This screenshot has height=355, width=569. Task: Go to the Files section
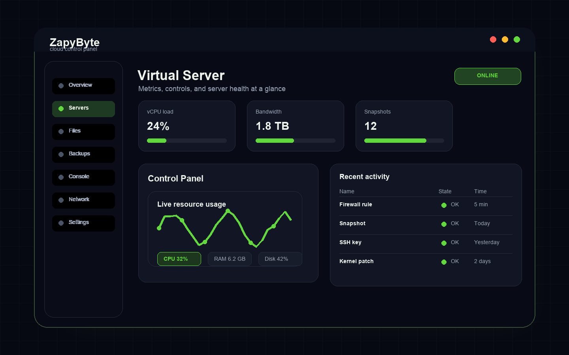point(83,132)
